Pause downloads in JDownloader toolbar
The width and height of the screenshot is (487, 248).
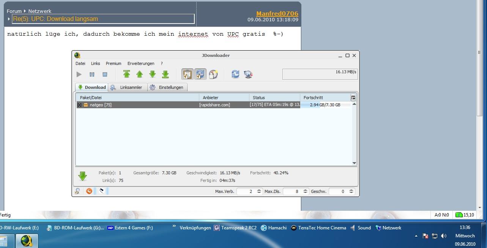pyautogui.click(x=92, y=74)
